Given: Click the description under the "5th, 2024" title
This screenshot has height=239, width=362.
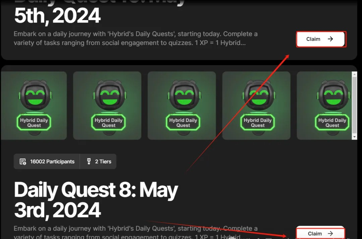Looking at the screenshot, I should click(135, 38).
